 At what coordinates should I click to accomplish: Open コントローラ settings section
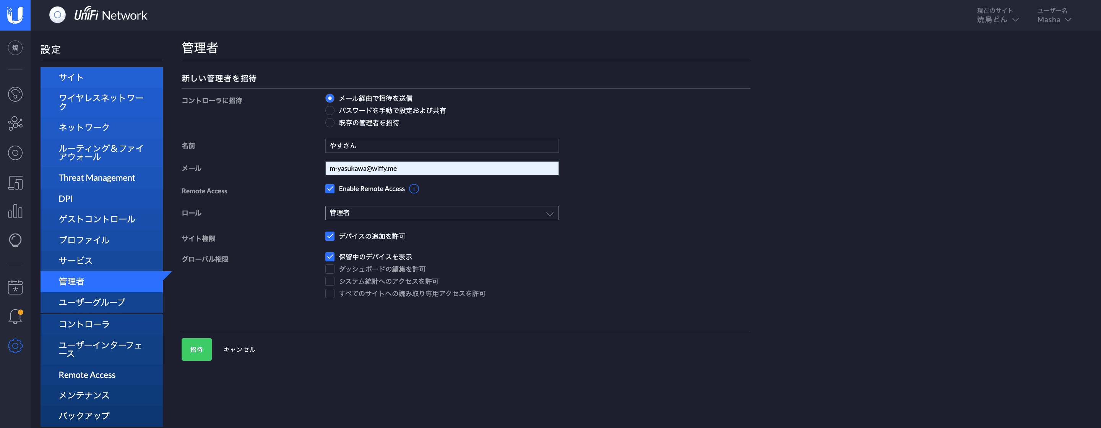tap(102, 324)
